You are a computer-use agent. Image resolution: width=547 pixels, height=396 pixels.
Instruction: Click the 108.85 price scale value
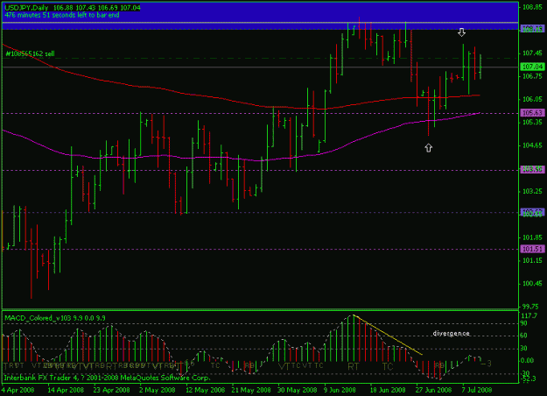pos(532,7)
